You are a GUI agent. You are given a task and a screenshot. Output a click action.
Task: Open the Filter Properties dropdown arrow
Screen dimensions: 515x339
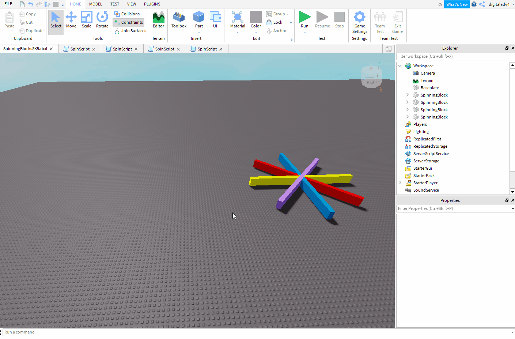512,208
